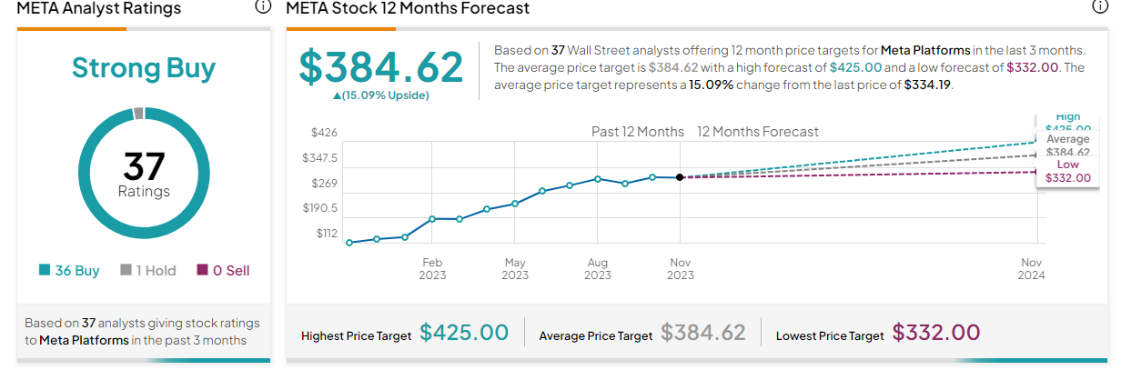Select the gray Hold legend swatch
1121x370 pixels.
(125, 270)
